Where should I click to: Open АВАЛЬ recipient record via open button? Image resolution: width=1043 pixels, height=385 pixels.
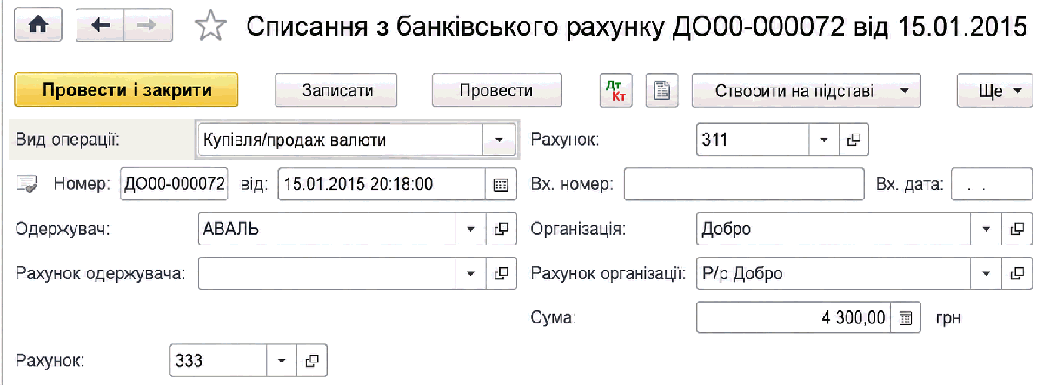point(501,229)
